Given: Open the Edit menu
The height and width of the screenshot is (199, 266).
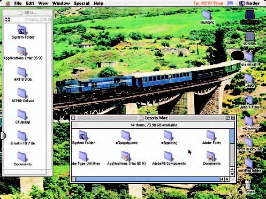Looking at the screenshot, I should (30, 3).
